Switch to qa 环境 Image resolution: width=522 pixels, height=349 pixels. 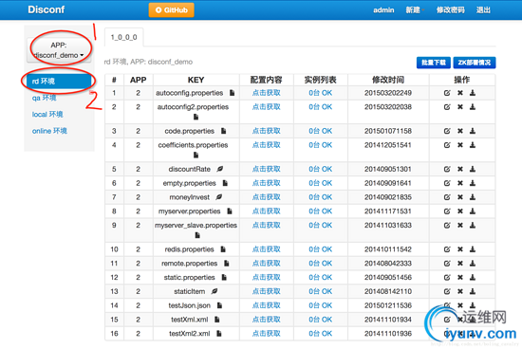pos(44,98)
